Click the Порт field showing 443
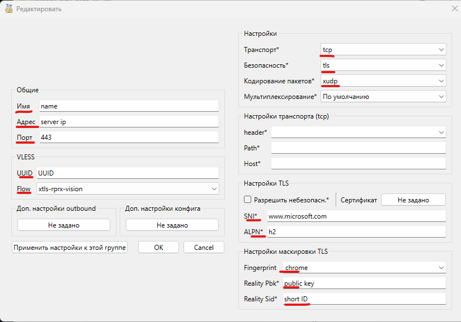This screenshot has height=322, width=461. coord(128,136)
